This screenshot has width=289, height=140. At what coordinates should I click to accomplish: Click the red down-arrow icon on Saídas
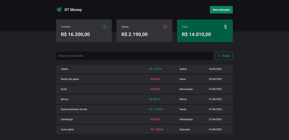click(165, 27)
